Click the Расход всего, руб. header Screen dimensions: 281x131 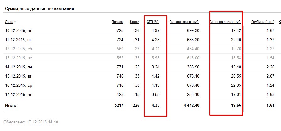[184, 22]
